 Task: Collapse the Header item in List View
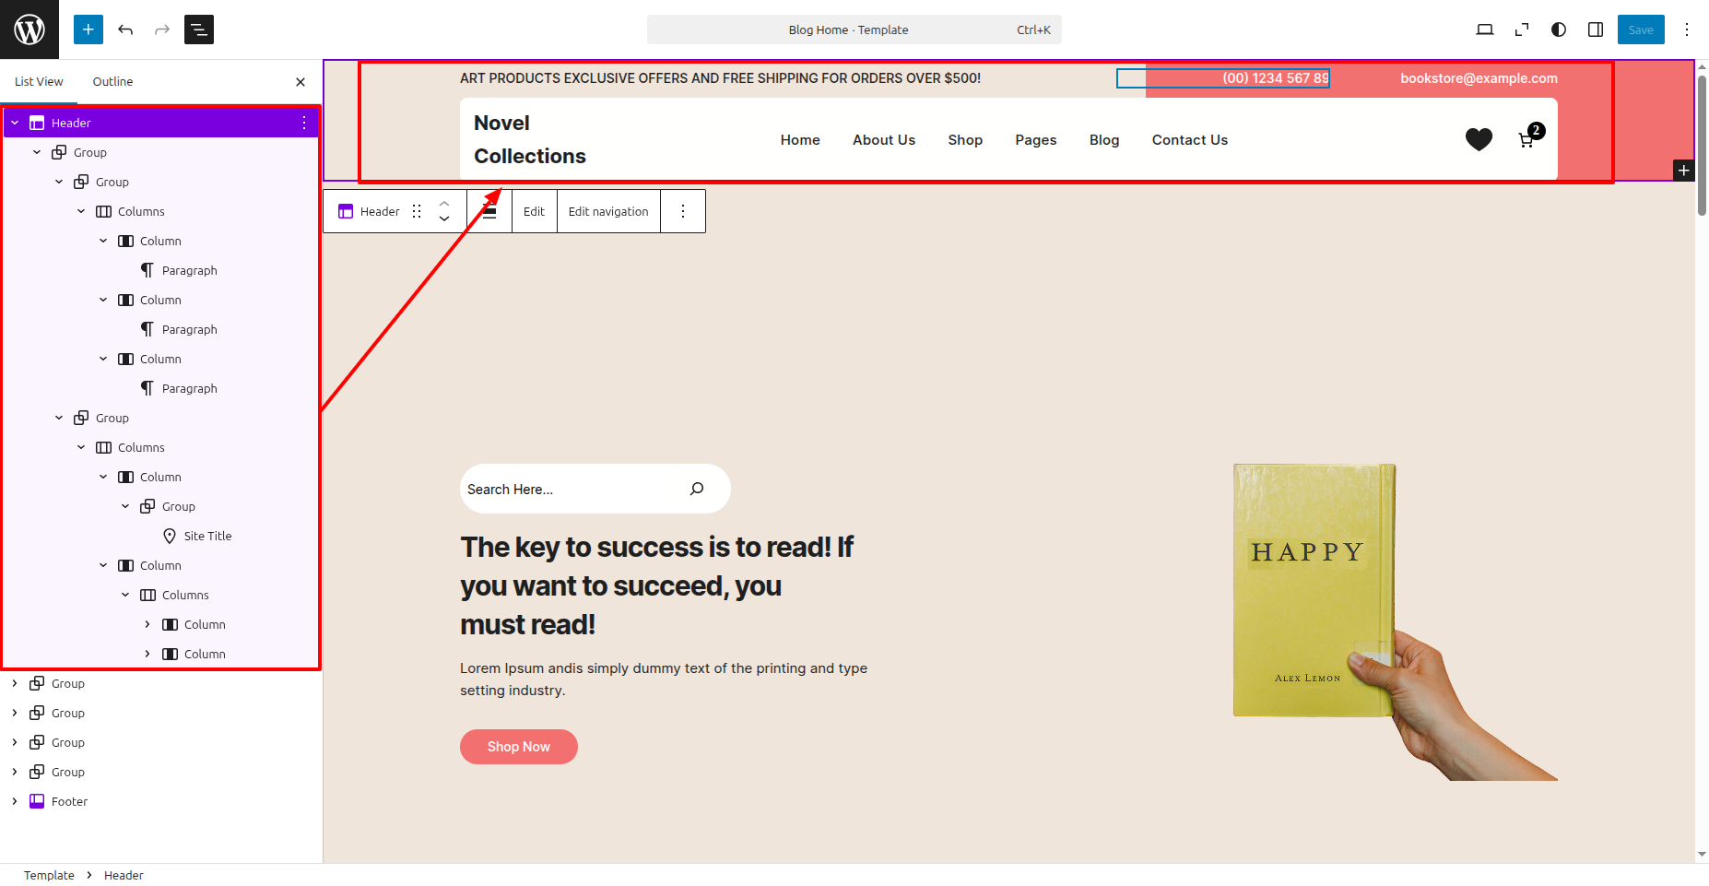15,123
